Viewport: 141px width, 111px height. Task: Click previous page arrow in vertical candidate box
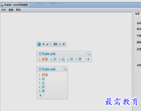point(40,95)
